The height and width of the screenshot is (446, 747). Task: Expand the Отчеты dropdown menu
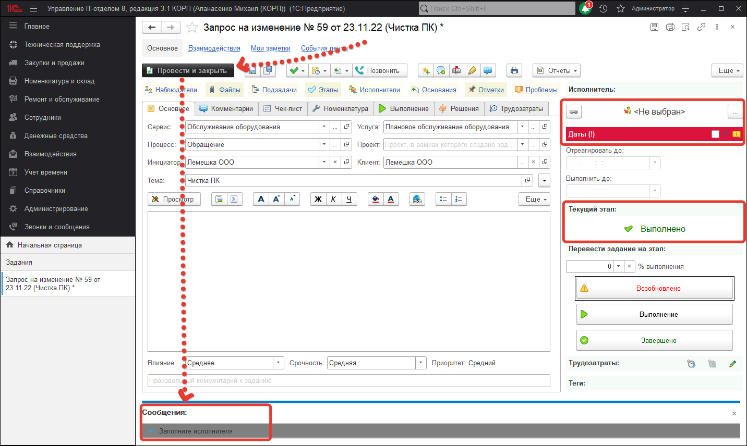click(x=556, y=70)
